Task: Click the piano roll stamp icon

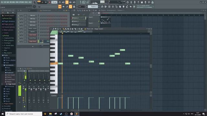Action: 58,29
